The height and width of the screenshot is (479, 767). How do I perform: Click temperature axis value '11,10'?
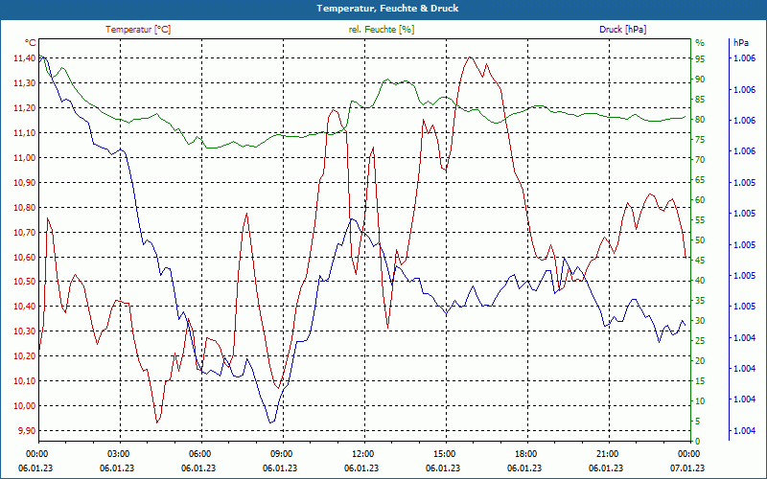[24, 133]
